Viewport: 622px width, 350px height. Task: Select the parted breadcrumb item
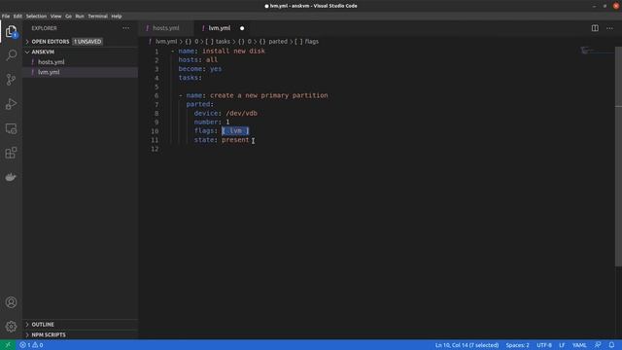click(x=278, y=41)
